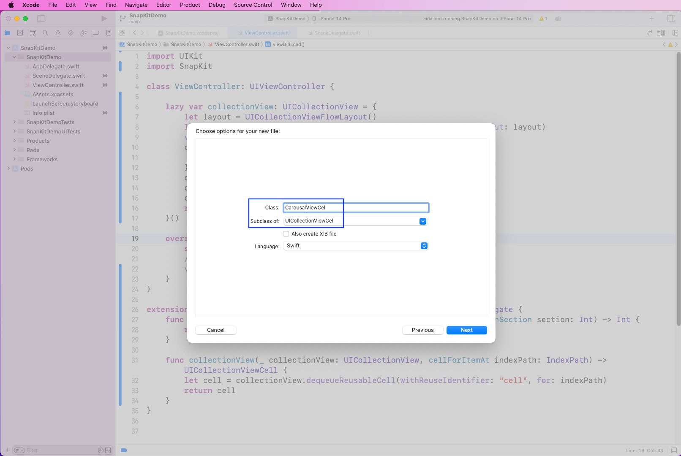Enable Also create XIB file checkbox
The height and width of the screenshot is (456, 681).
coord(286,234)
